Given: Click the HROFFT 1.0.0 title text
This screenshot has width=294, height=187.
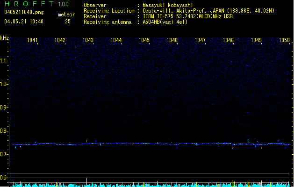Looking at the screenshot, I should pyautogui.click(x=37, y=4).
